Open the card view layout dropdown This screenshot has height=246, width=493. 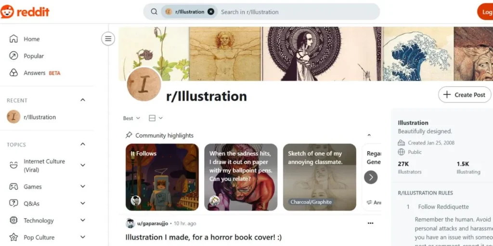(156, 118)
